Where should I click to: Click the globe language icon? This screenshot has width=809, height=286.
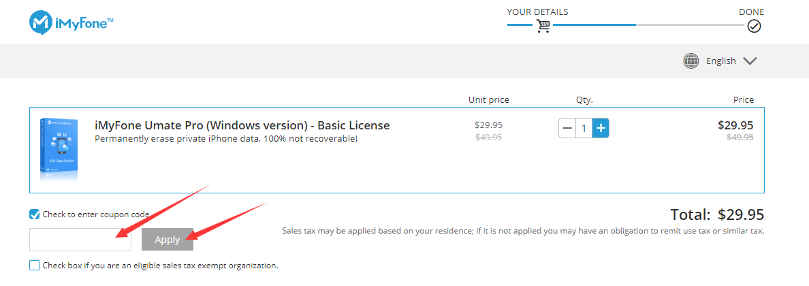click(x=691, y=61)
